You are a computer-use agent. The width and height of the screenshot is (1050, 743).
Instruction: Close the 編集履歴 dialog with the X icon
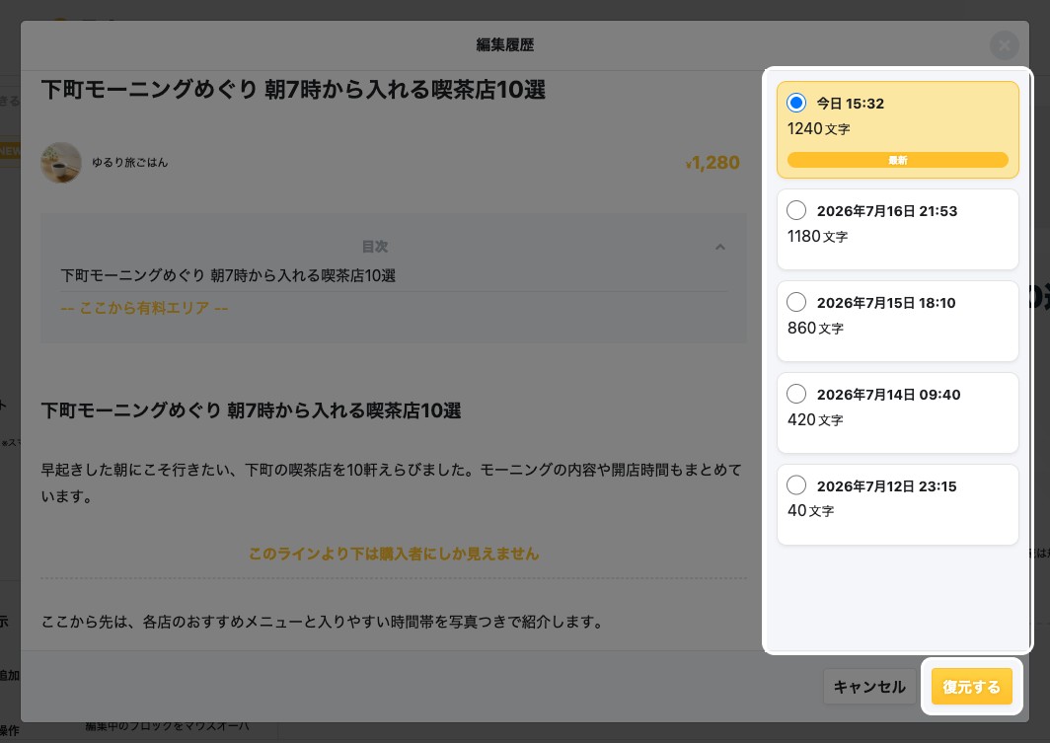(x=1004, y=45)
